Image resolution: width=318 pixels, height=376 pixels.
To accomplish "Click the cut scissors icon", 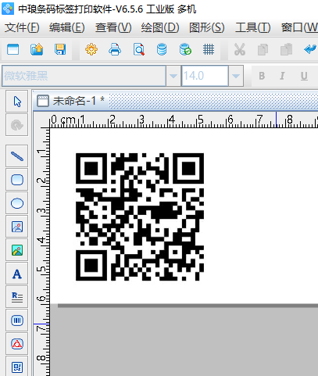I will pyautogui.click(x=240, y=49).
